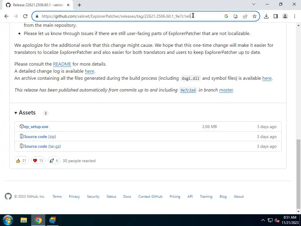Click the scrollbar up arrow
Image resolution: width=301 pixels, height=226 pixels.
[298, 25]
